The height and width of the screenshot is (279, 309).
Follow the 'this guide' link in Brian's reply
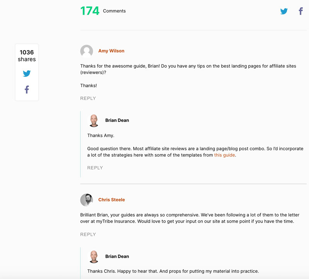tap(224, 155)
